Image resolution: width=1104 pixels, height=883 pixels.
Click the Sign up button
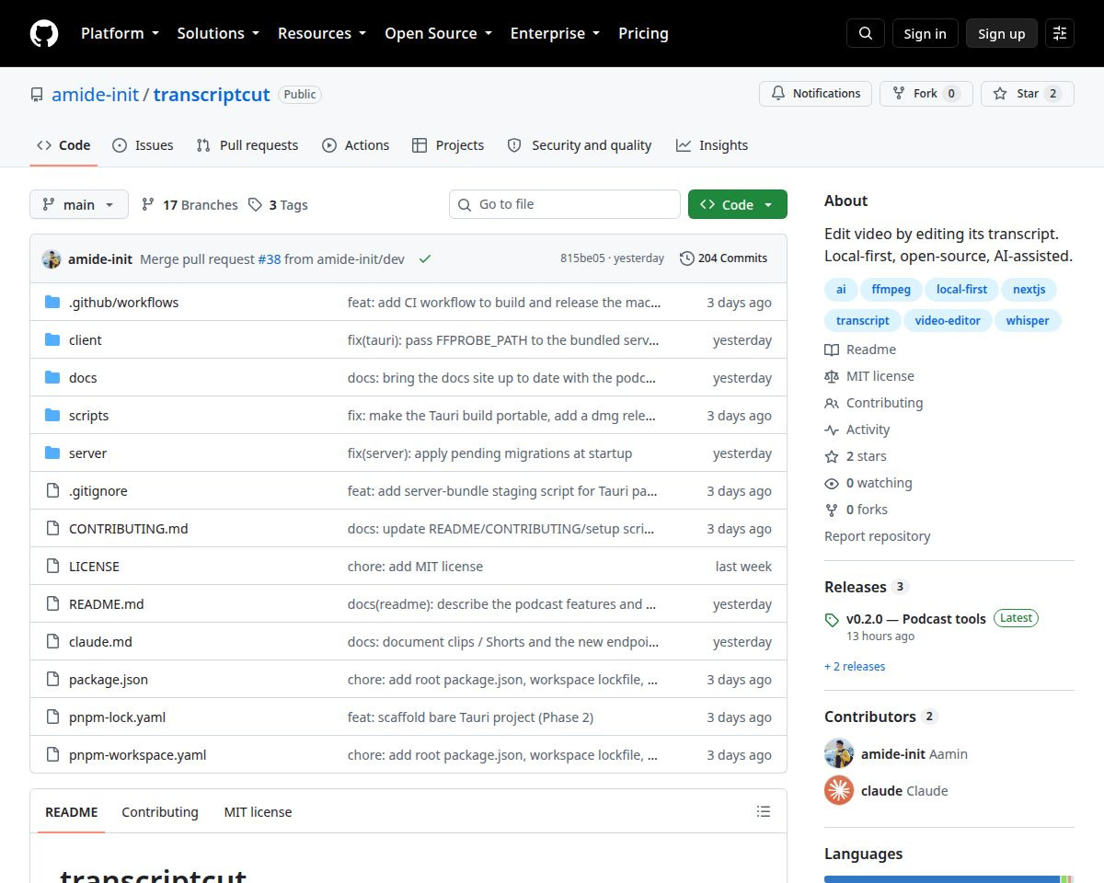pos(1001,33)
